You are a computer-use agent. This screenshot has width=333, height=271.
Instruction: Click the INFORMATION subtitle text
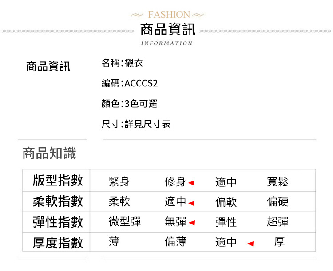166,43
